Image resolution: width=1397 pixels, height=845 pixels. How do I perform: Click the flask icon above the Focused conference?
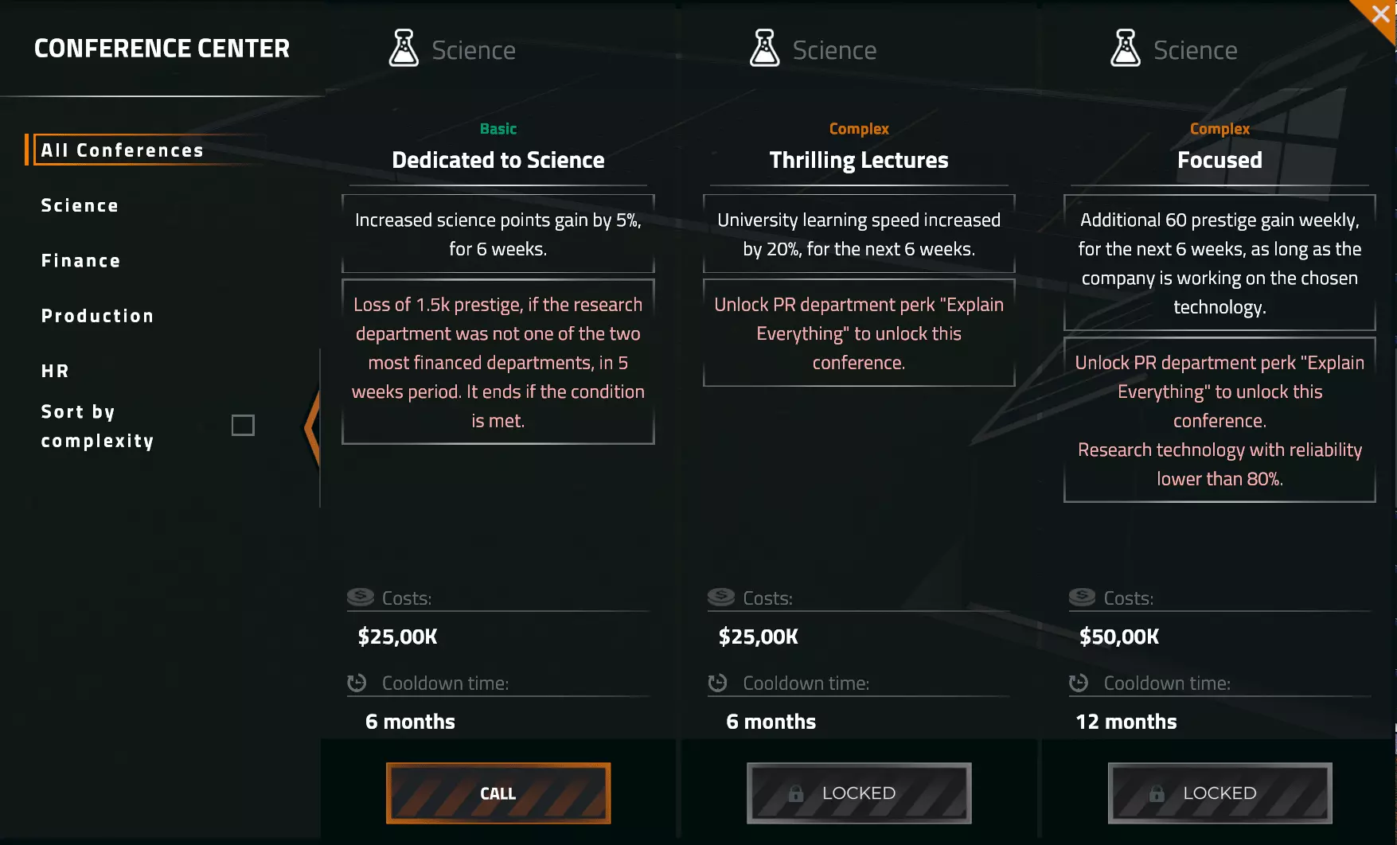[1125, 49]
